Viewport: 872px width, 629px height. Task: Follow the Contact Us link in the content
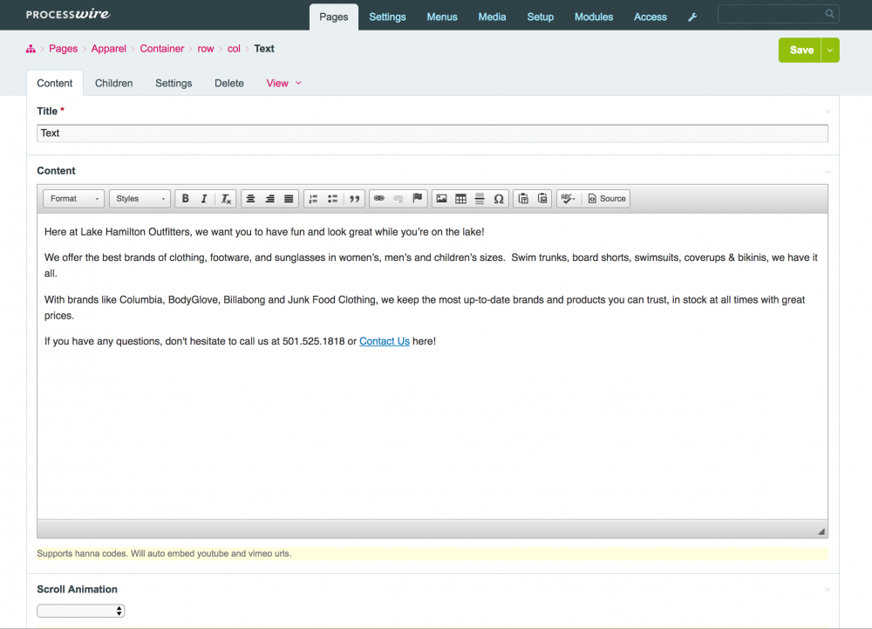click(x=385, y=341)
